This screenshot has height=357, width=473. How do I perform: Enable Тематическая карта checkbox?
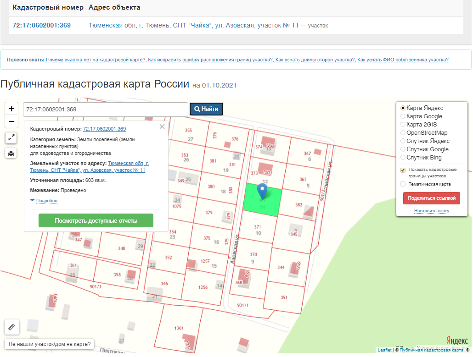point(403,184)
